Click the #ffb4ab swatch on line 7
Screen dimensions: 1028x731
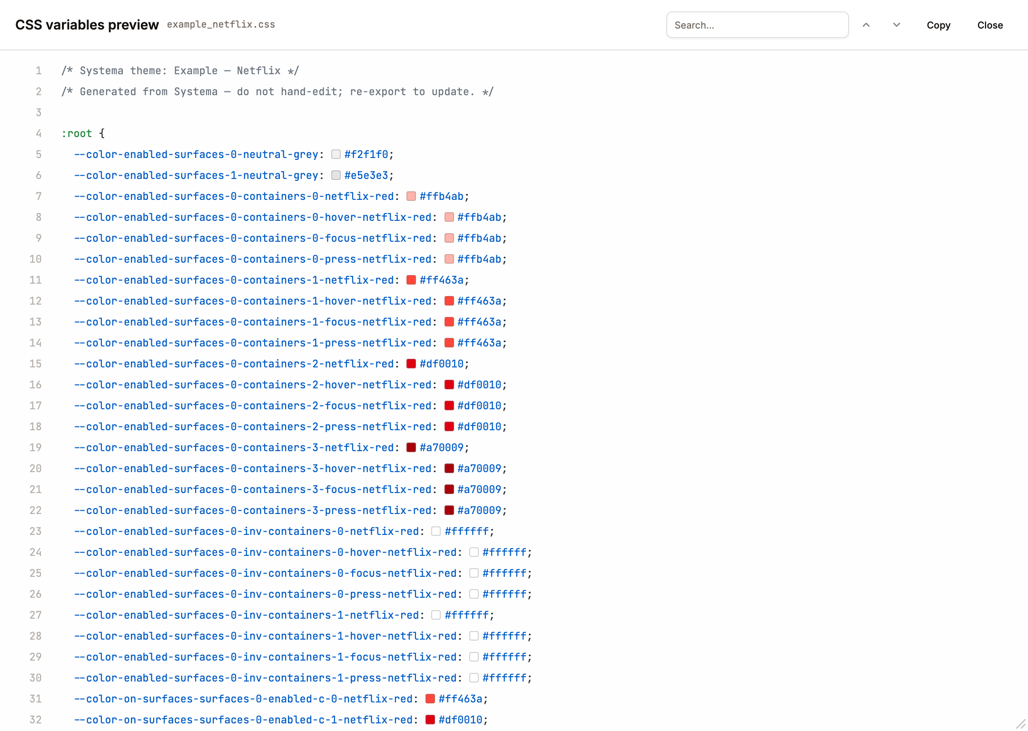pyautogui.click(x=411, y=196)
